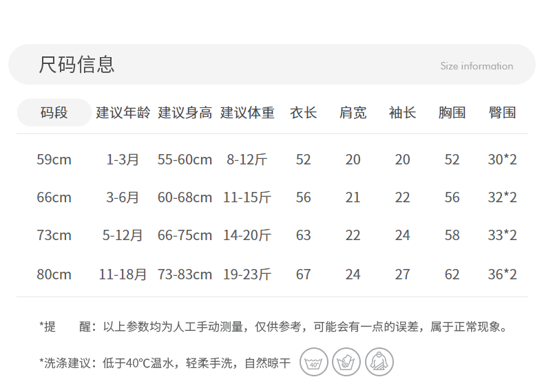Click the 衣长 column header

tap(303, 113)
